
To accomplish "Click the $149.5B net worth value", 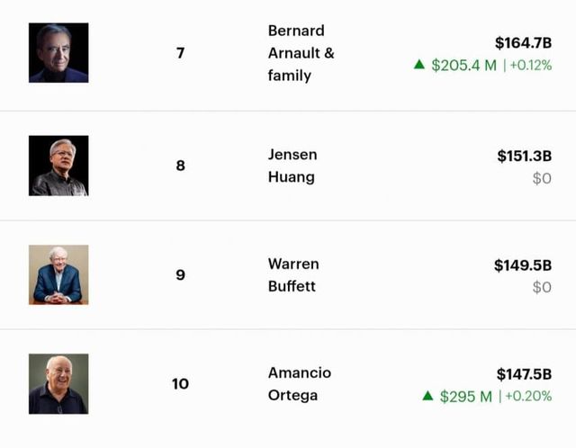I will point(522,265).
